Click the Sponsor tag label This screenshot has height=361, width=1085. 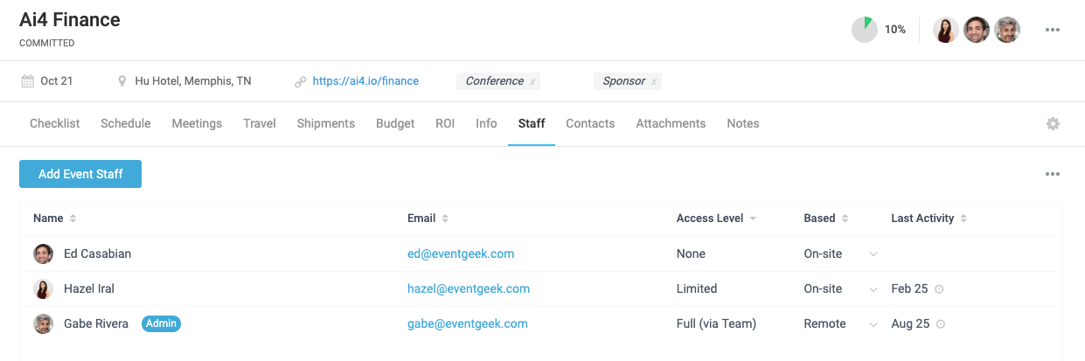(x=624, y=81)
